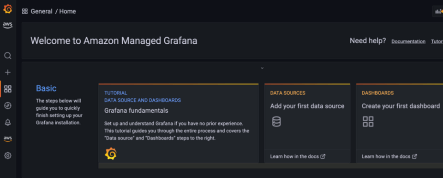
Task: Click Add your first data source
Action: (x=307, y=106)
